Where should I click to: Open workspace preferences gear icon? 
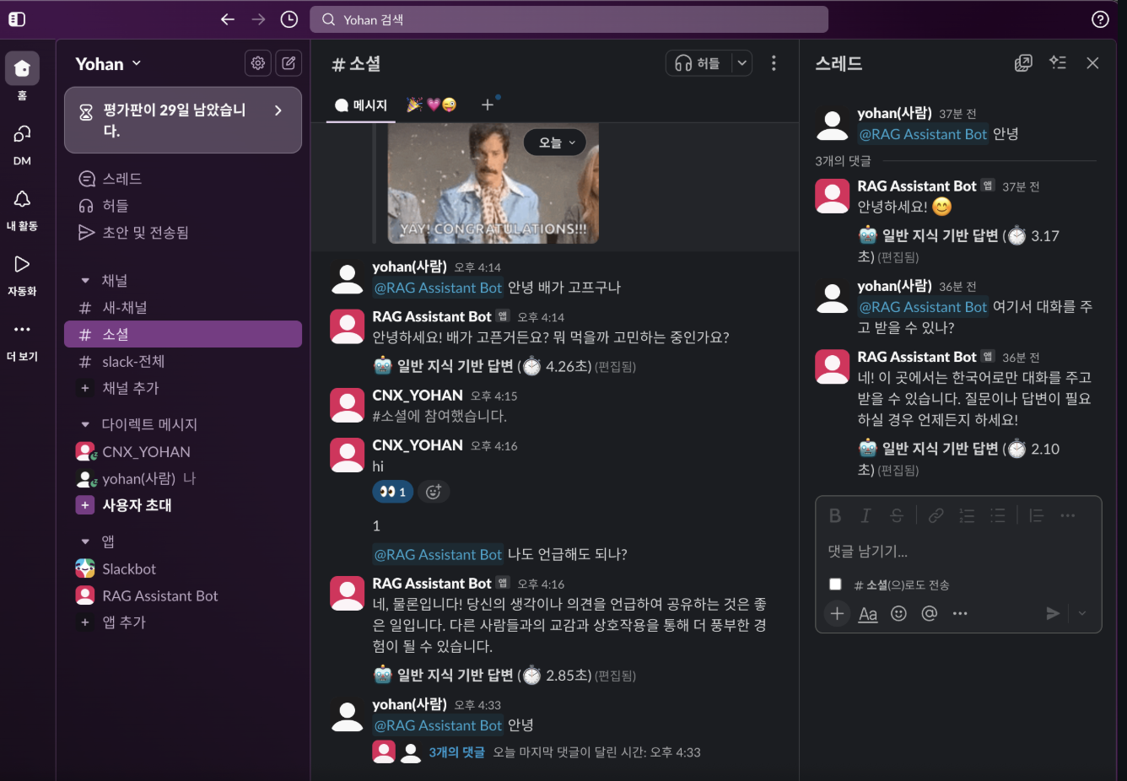[x=258, y=62]
